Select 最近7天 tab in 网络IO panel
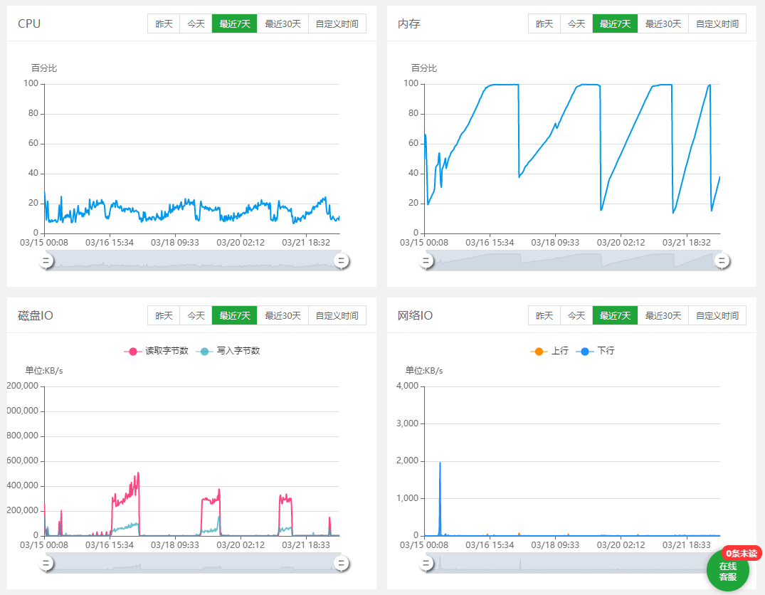 [616, 316]
